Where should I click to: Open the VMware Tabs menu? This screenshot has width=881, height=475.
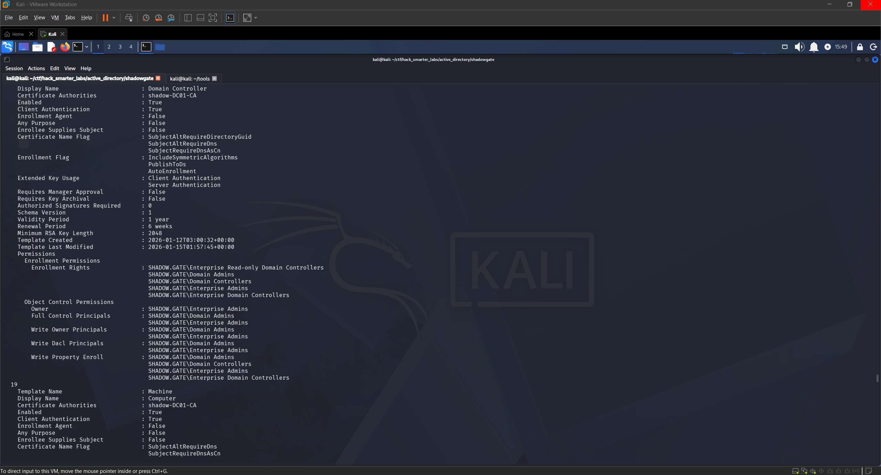[x=70, y=18]
